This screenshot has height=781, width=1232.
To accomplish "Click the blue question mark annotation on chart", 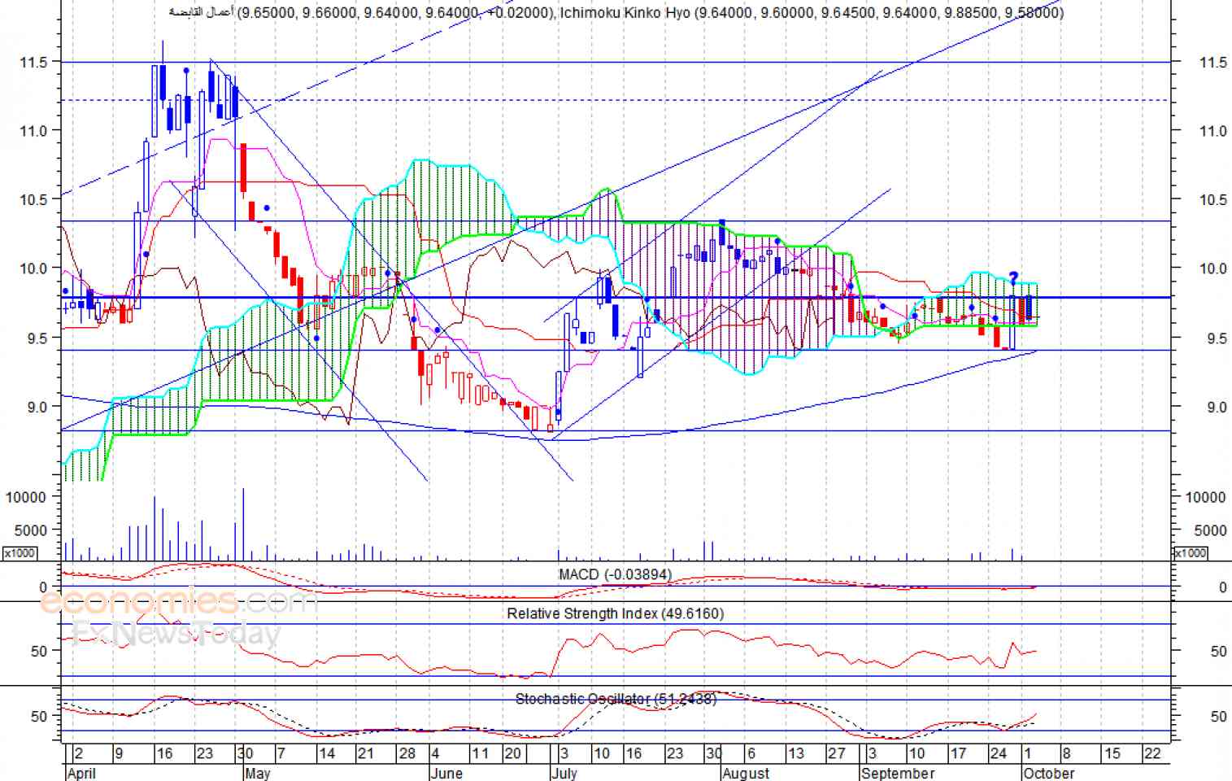I will coord(1013,278).
